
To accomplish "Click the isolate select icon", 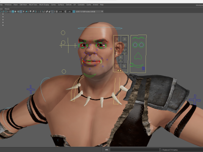I will click(x=43, y=11).
